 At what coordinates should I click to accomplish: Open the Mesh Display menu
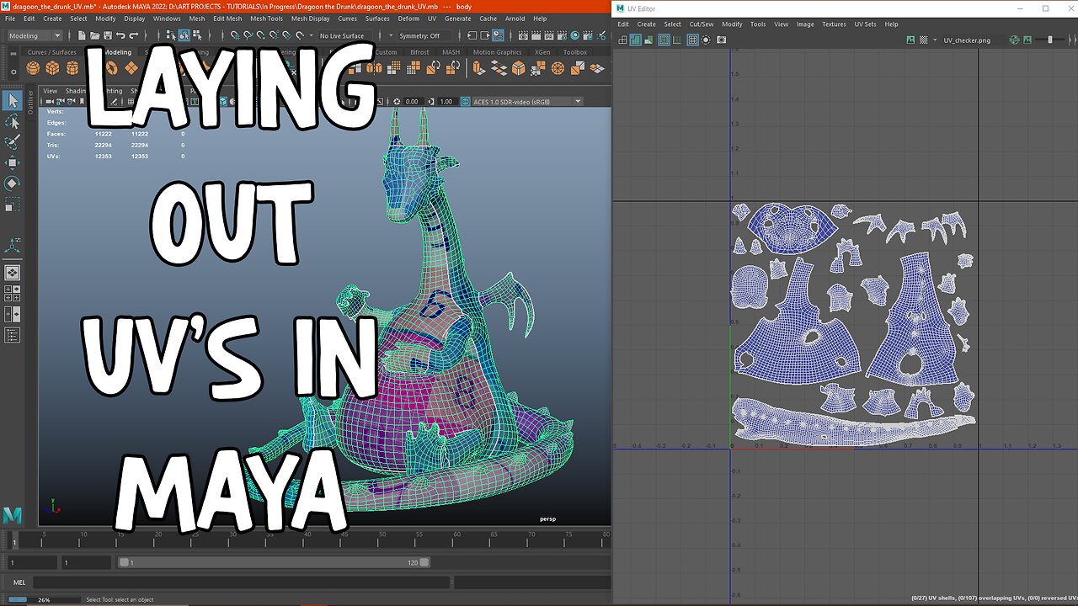[311, 19]
